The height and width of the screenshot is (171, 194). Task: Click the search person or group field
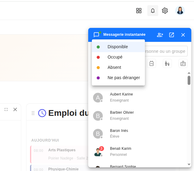pos(166,51)
